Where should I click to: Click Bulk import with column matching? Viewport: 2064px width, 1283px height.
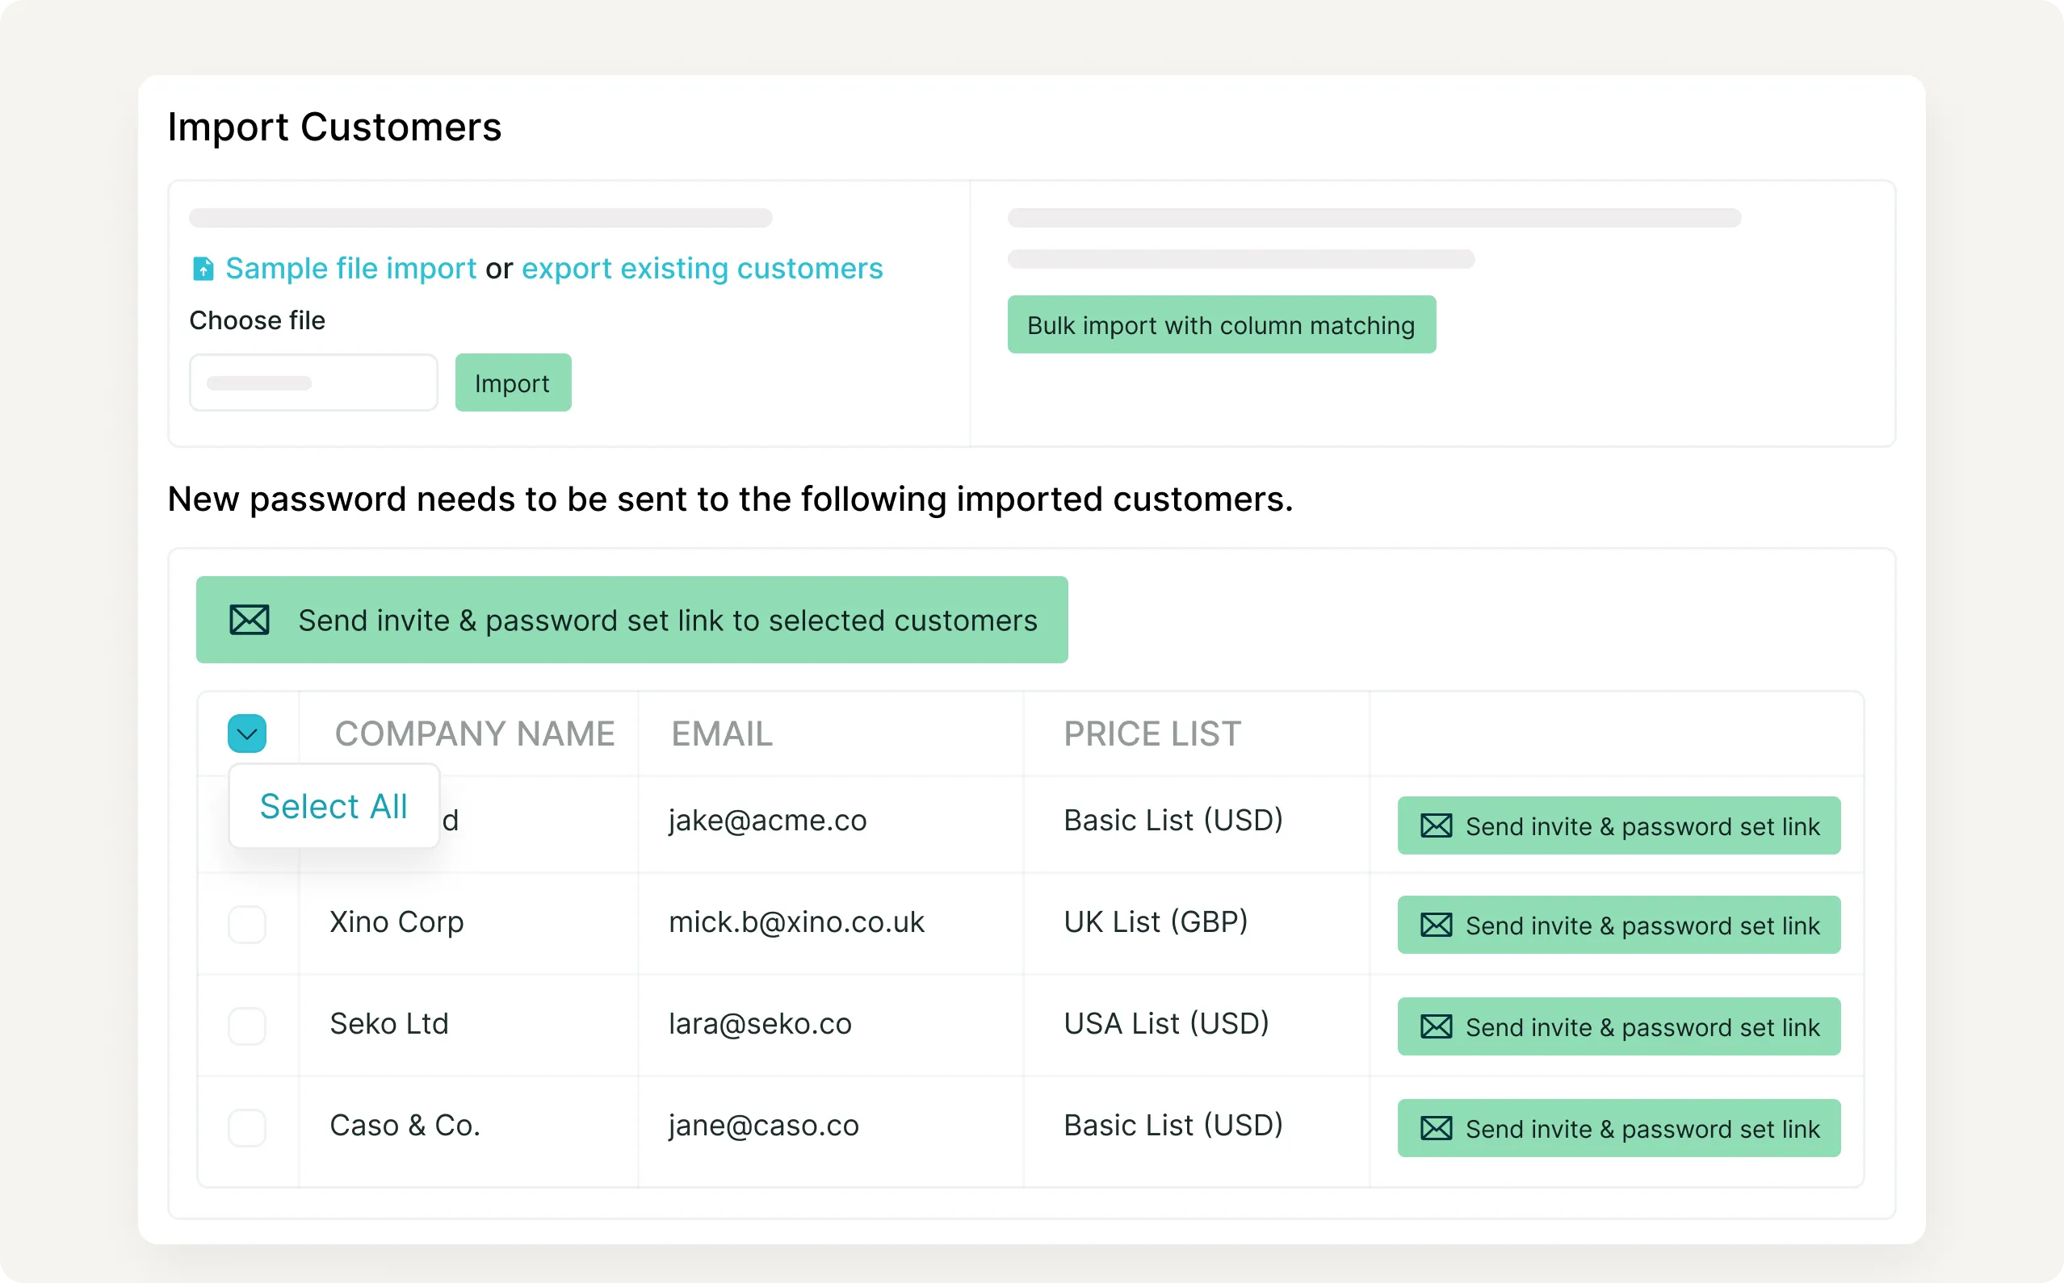point(1221,325)
